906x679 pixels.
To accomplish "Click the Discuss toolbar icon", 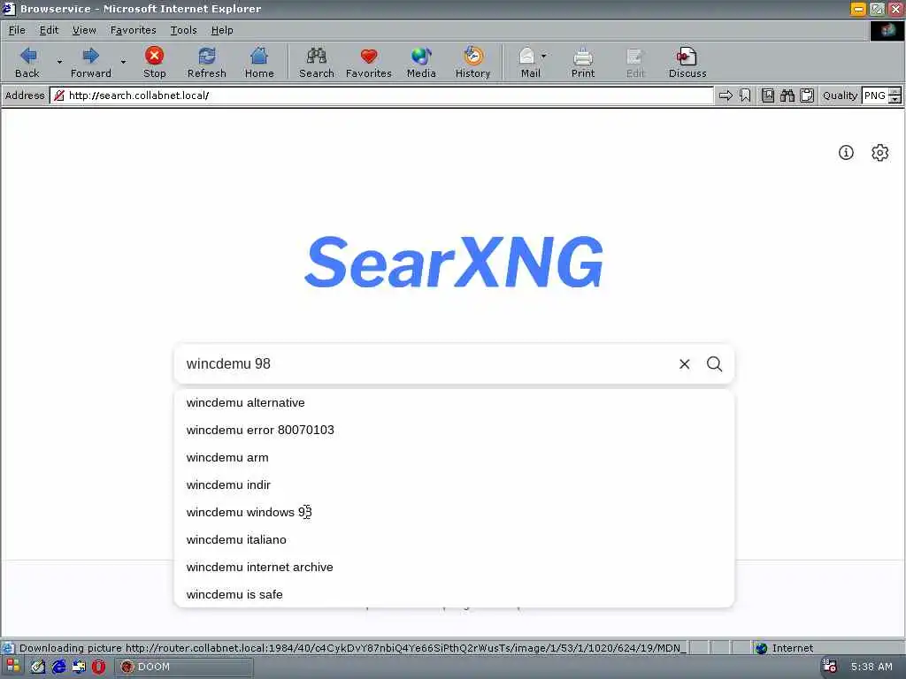I will coord(687,63).
